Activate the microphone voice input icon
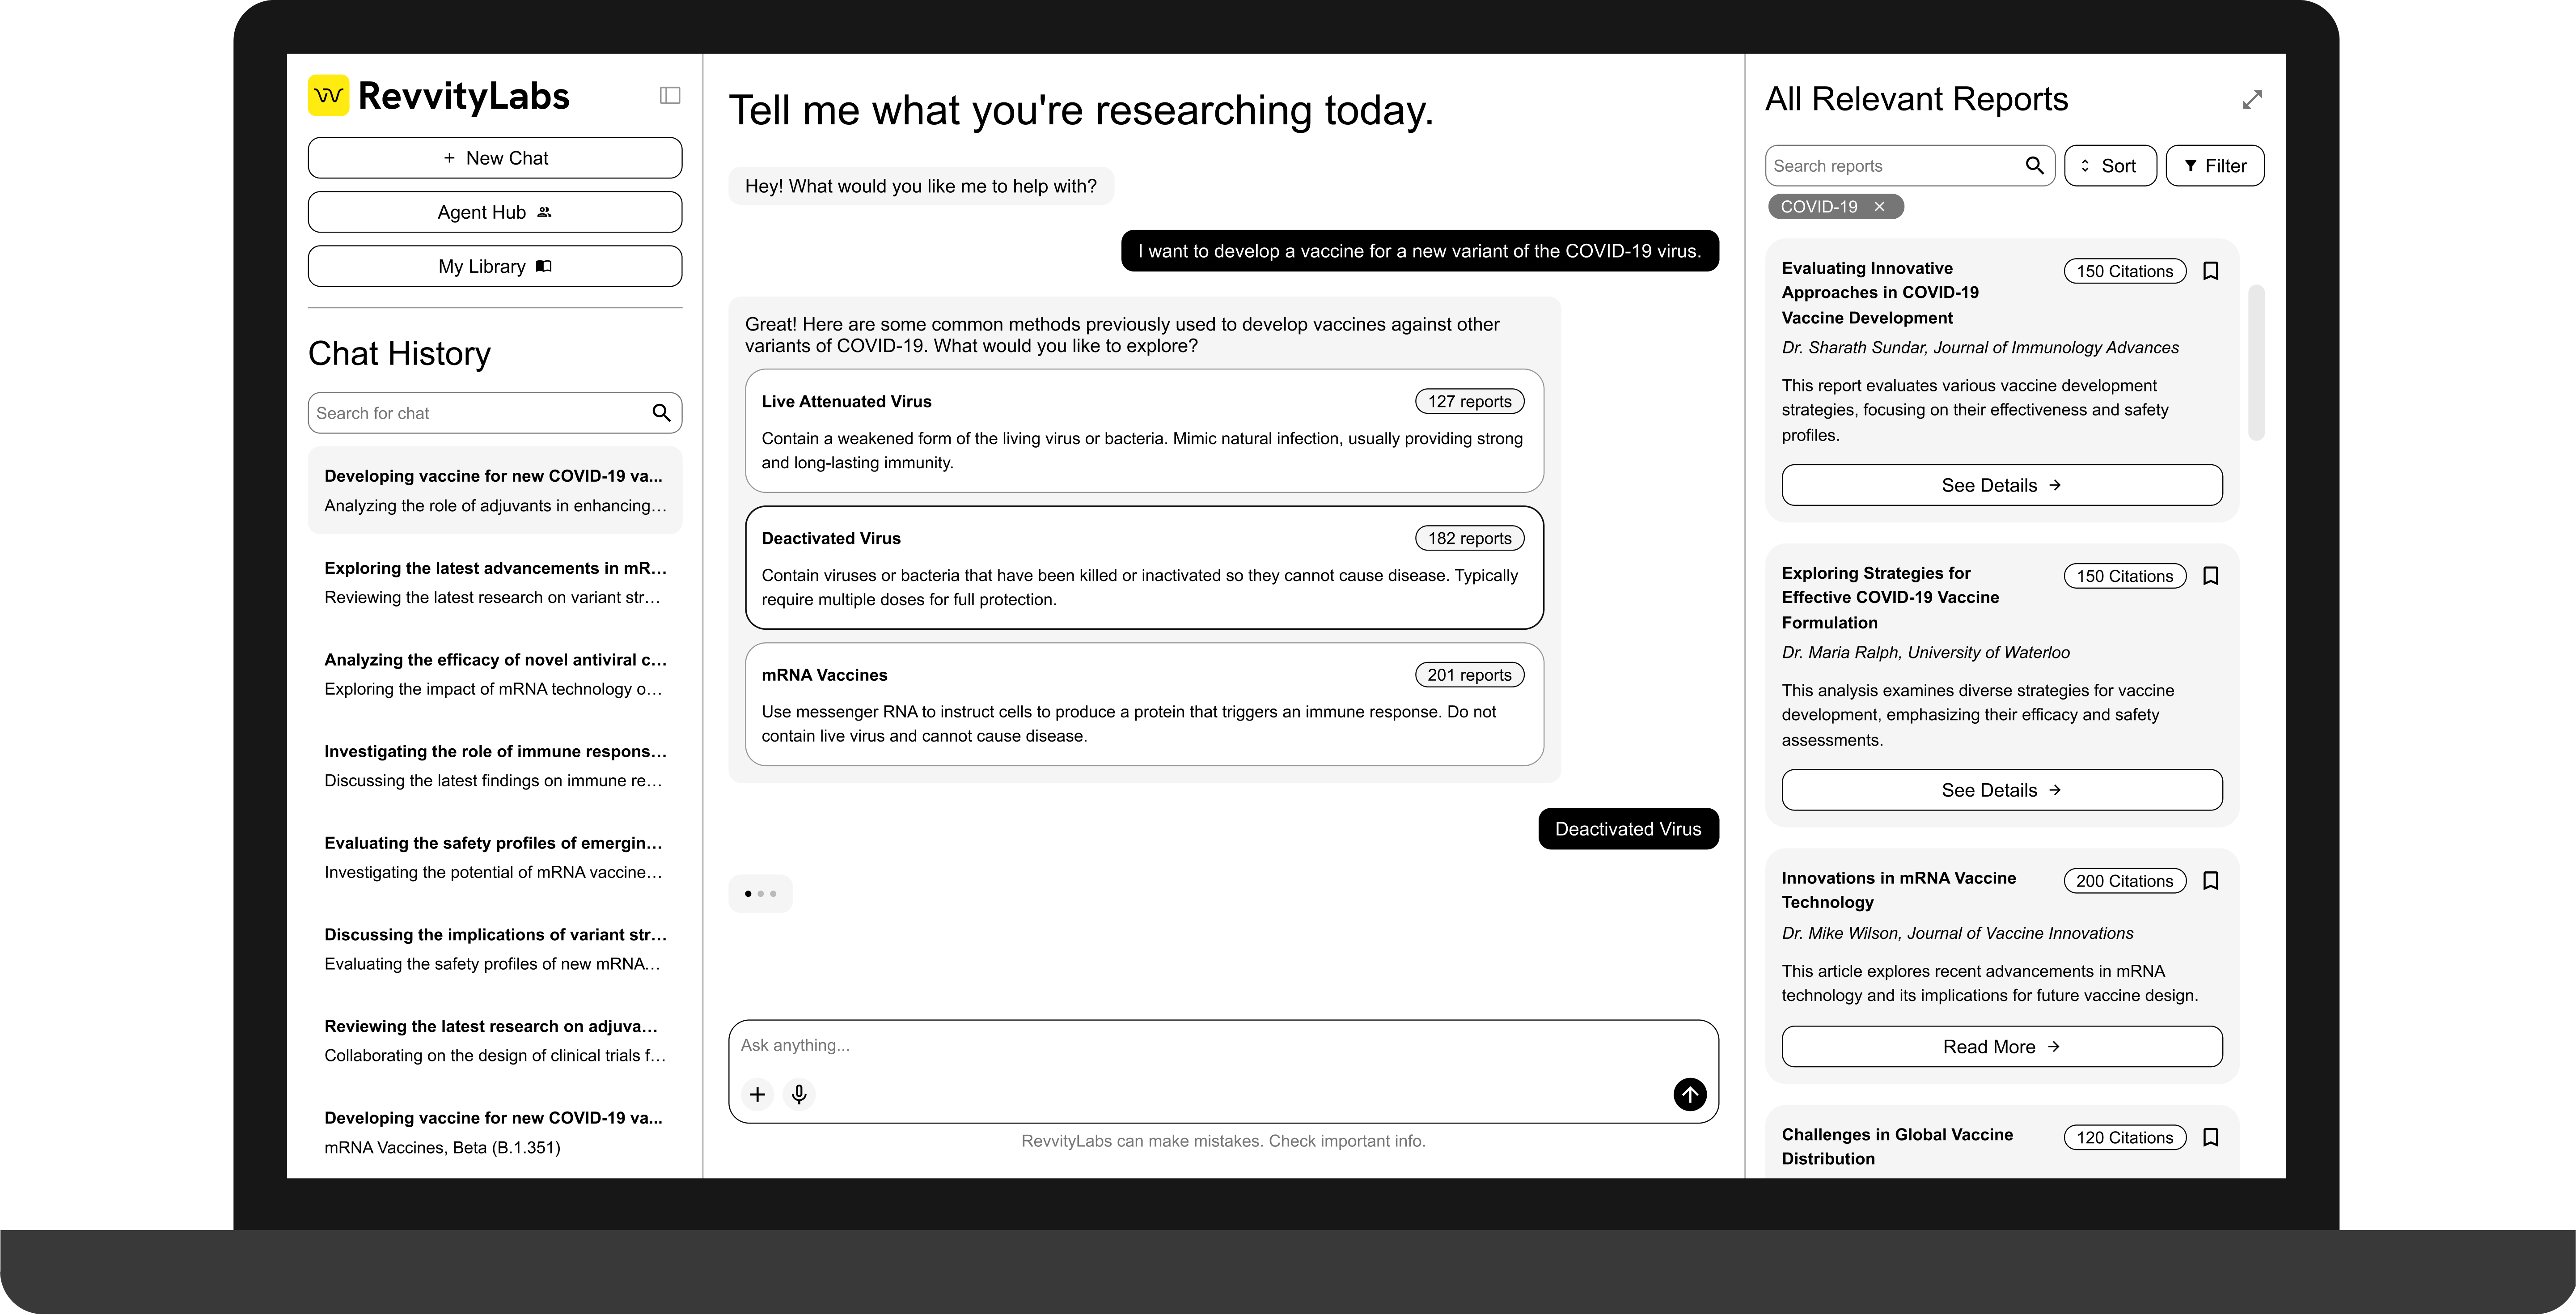The height and width of the screenshot is (1315, 2576). pos(799,1095)
